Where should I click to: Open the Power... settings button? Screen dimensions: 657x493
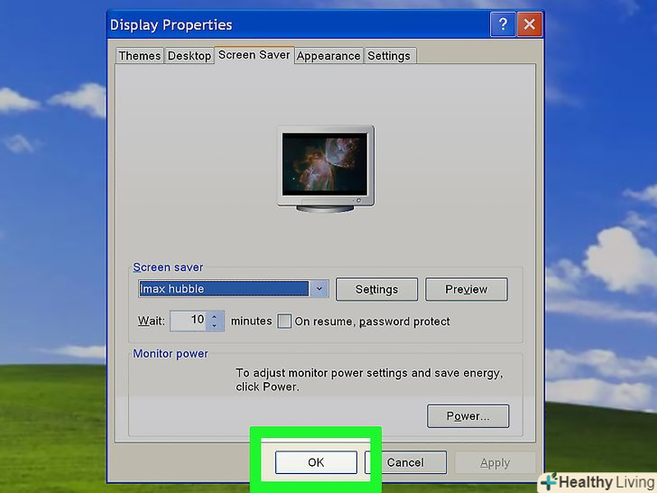pos(468,416)
